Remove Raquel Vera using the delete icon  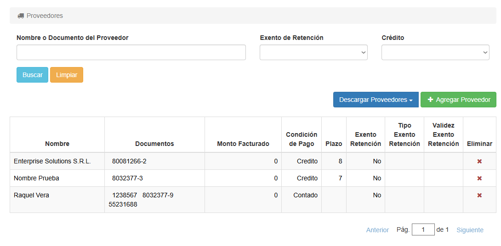point(479,196)
